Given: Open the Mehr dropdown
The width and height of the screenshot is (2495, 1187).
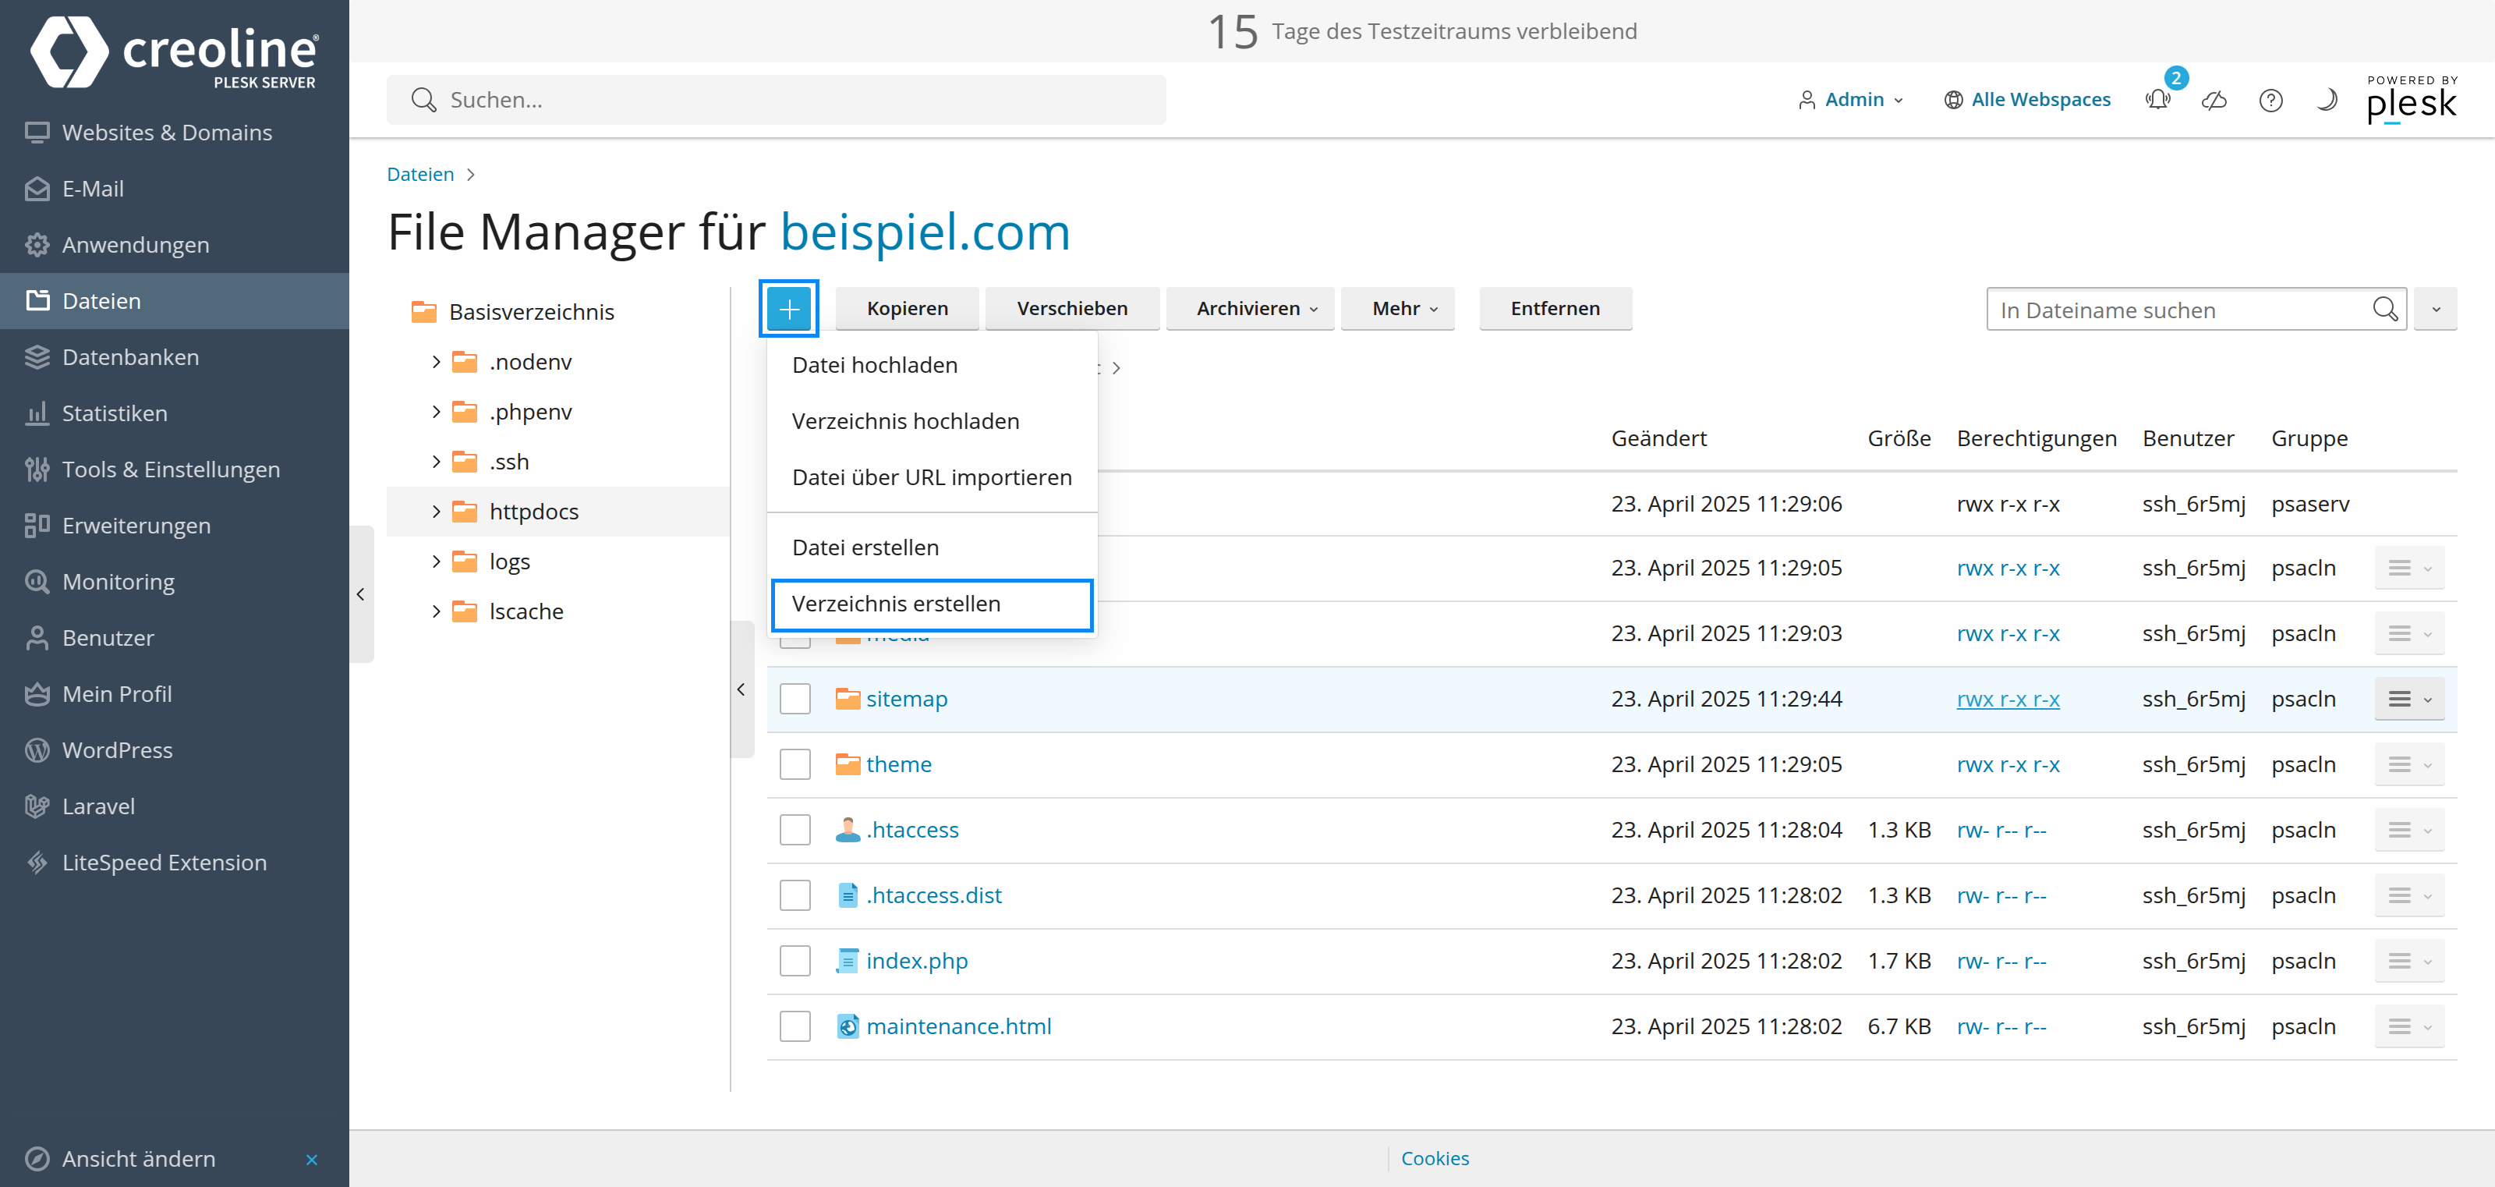Looking at the screenshot, I should (1398, 309).
